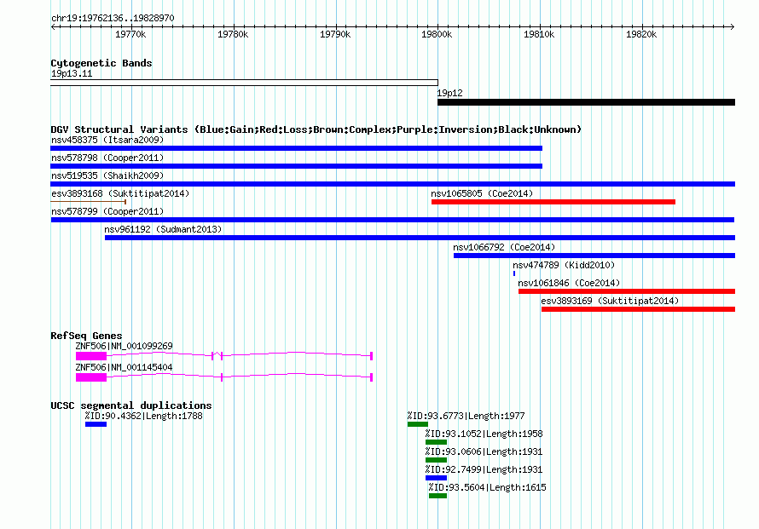Select the white 19p13.11 band bar
The image size is (759, 529).
[244, 83]
